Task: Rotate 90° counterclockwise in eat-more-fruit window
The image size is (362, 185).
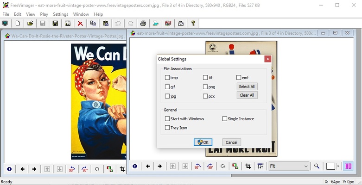Action: (197, 166)
